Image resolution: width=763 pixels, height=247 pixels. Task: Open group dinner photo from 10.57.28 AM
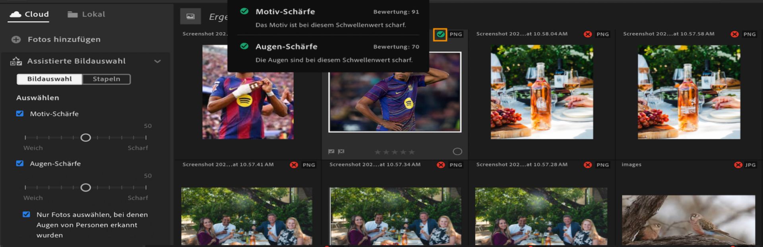(541, 216)
